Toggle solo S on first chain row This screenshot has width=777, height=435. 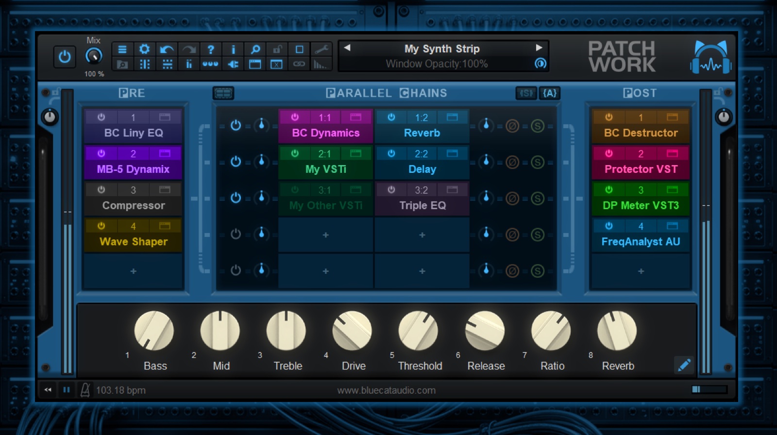(537, 126)
